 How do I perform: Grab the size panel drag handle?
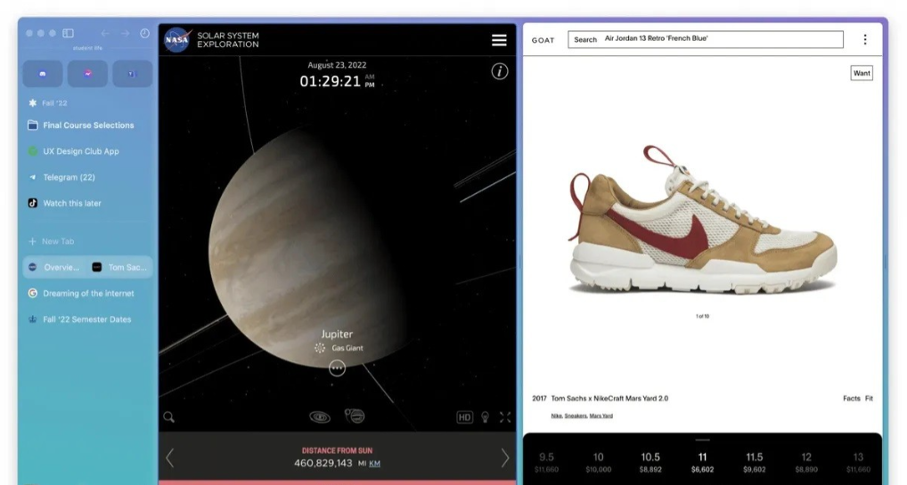pyautogui.click(x=702, y=440)
